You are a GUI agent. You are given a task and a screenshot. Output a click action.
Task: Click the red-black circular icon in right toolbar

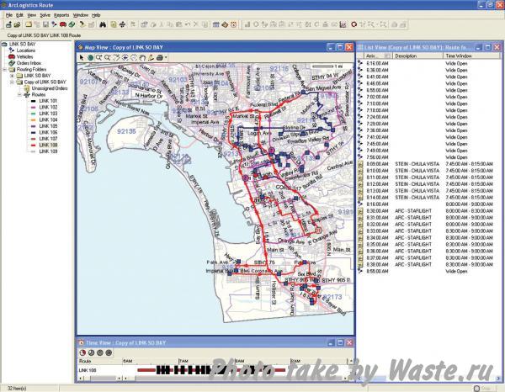click(354, 24)
